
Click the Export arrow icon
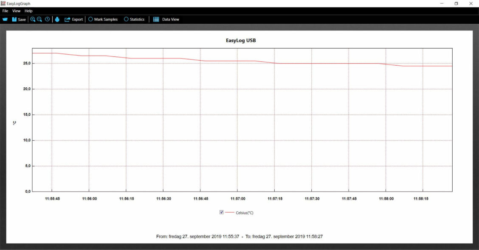coord(67,19)
